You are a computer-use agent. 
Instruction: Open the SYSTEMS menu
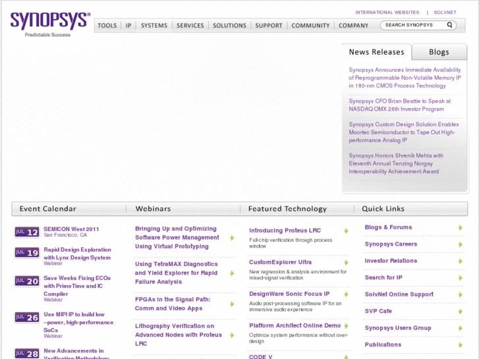(x=154, y=26)
